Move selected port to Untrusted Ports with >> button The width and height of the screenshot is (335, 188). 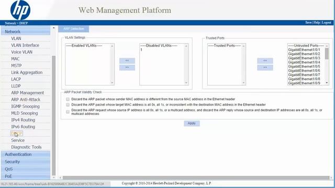[x=265, y=67]
